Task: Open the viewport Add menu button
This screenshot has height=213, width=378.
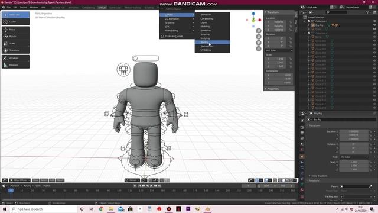Action: [x=52, y=180]
